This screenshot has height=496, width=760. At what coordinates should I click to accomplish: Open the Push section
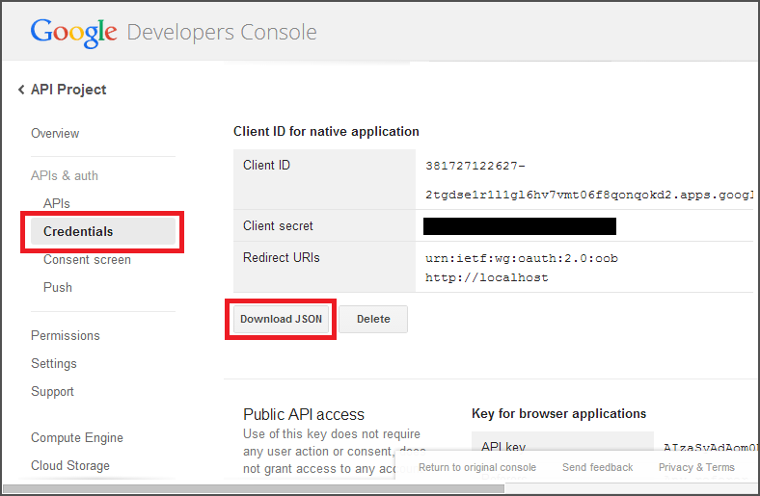(58, 287)
